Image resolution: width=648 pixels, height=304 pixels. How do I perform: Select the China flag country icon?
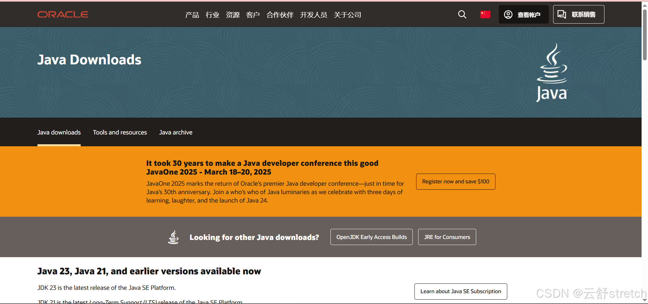(x=485, y=14)
